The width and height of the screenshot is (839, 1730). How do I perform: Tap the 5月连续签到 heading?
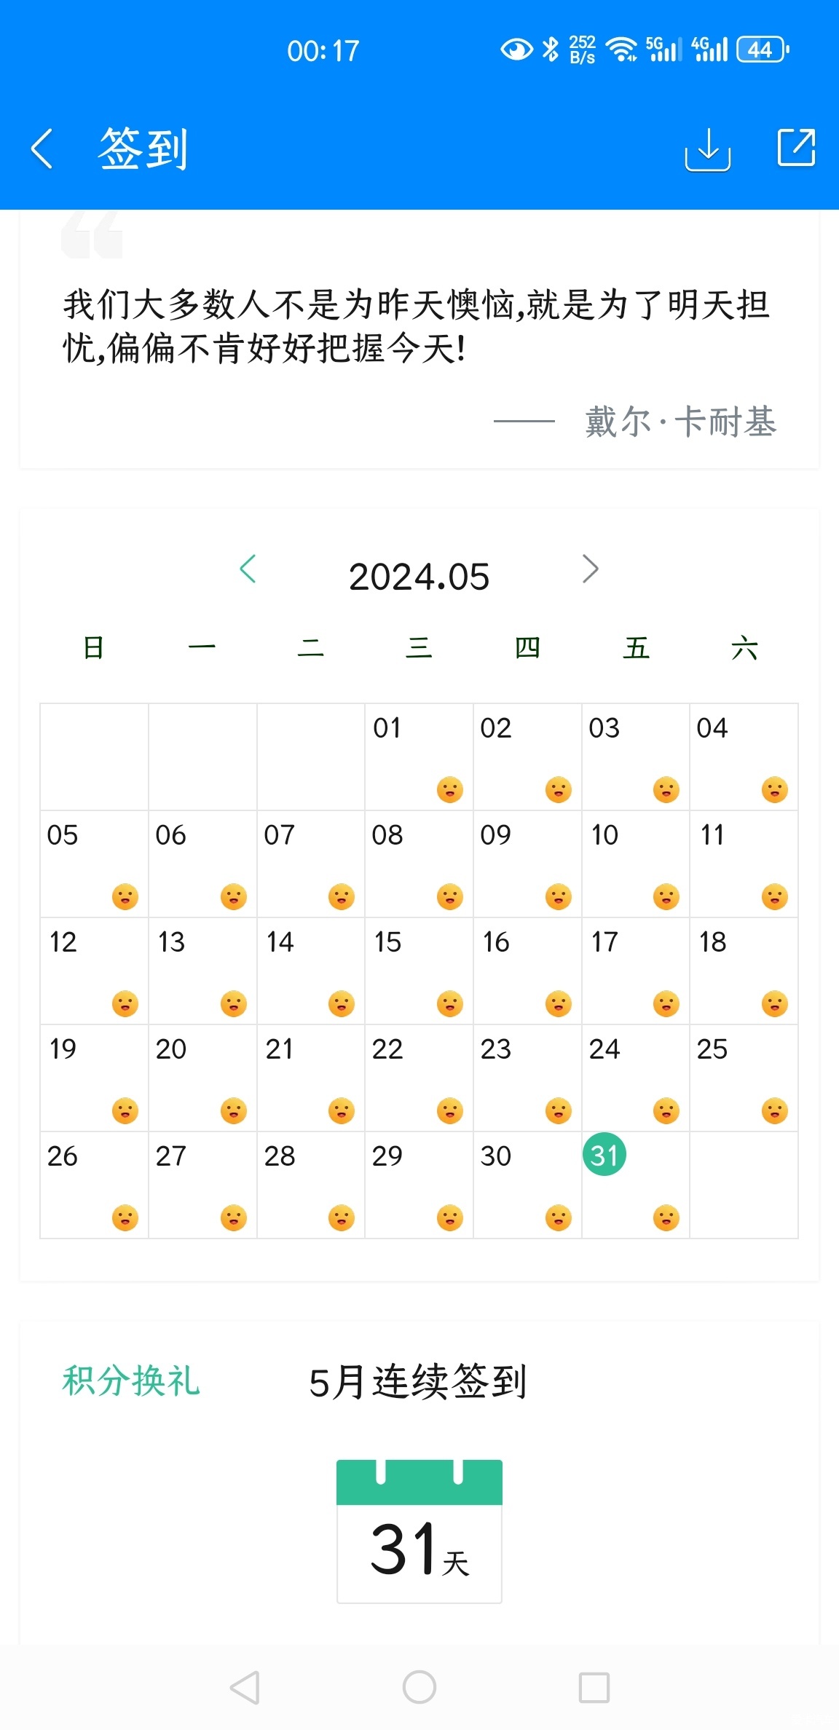pos(418,1381)
